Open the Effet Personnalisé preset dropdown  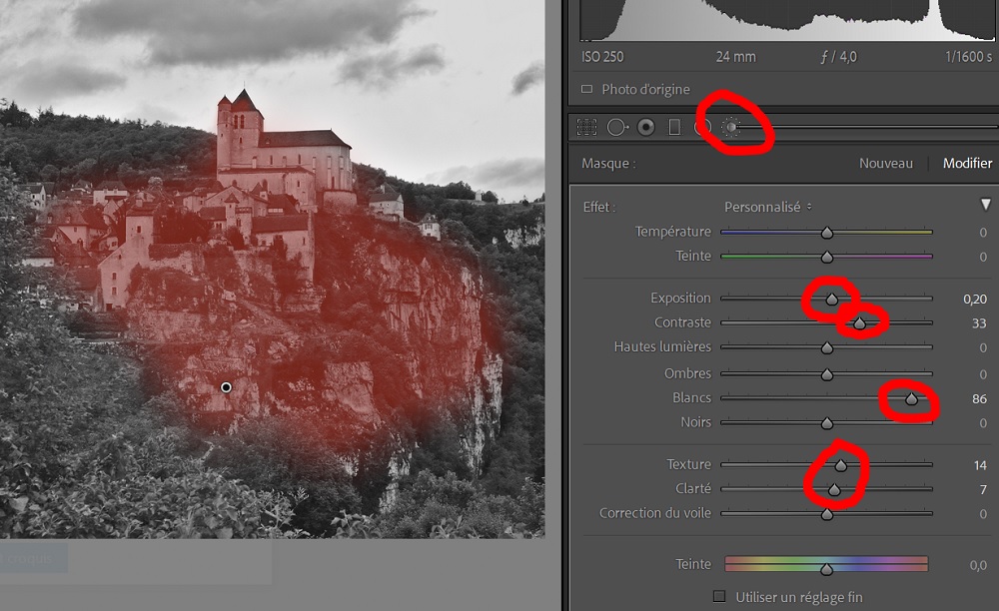click(767, 207)
